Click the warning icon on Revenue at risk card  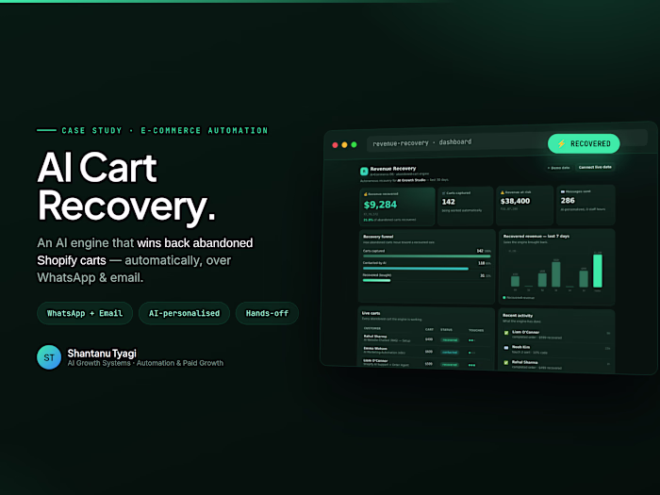click(x=503, y=192)
